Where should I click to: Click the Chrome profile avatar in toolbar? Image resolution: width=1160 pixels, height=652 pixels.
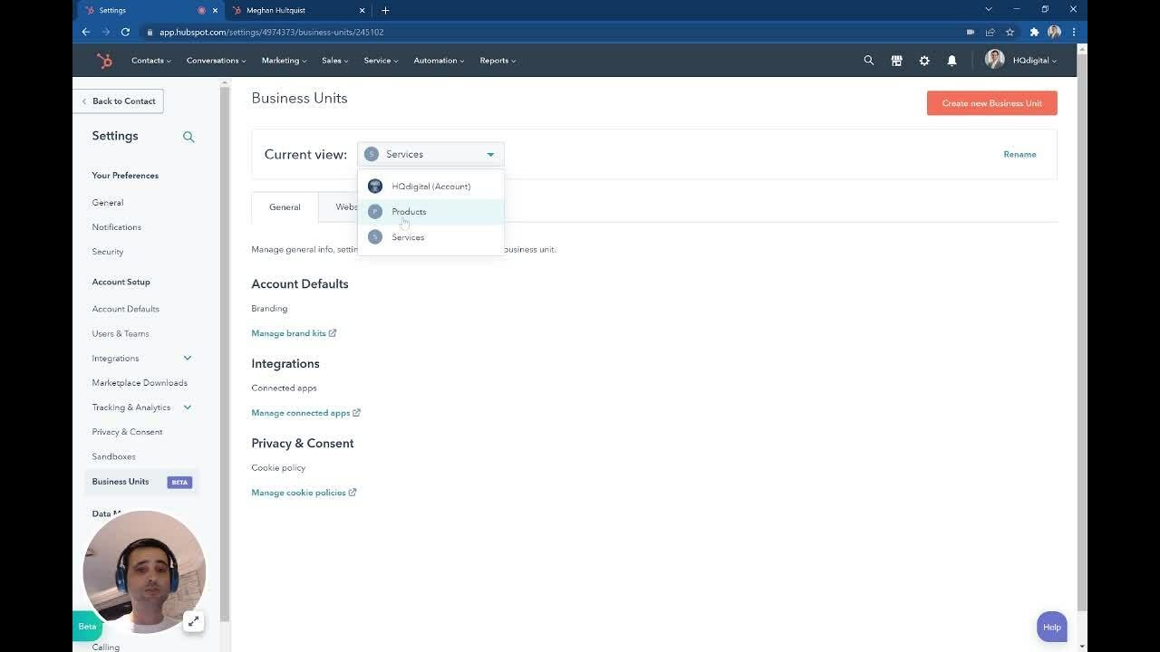coord(1054,32)
